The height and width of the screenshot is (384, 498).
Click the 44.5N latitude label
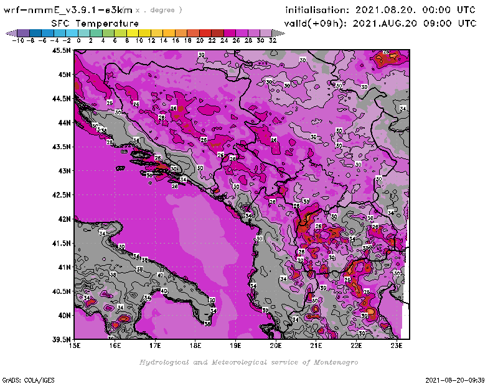(61, 99)
